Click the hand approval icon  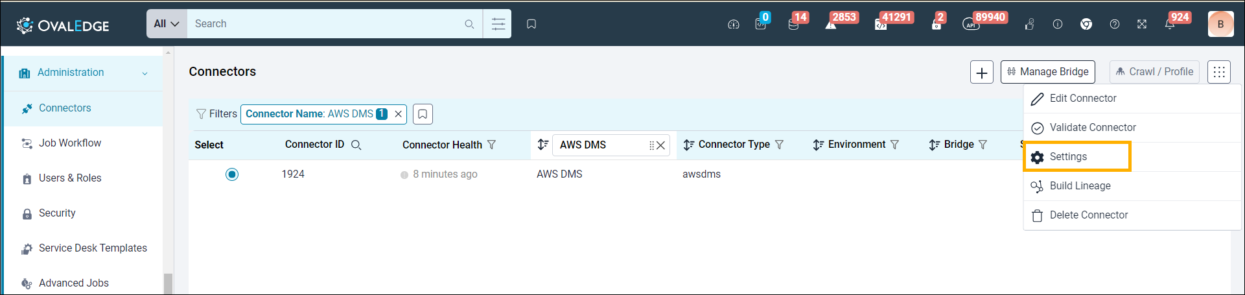(1029, 25)
